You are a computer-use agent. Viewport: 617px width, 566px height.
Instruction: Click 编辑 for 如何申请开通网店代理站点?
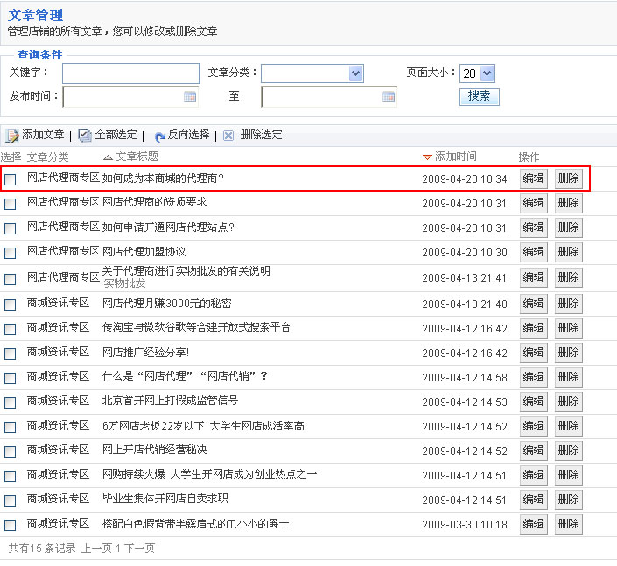[x=533, y=227]
